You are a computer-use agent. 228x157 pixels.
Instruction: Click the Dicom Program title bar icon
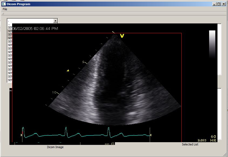(x=4, y=4)
